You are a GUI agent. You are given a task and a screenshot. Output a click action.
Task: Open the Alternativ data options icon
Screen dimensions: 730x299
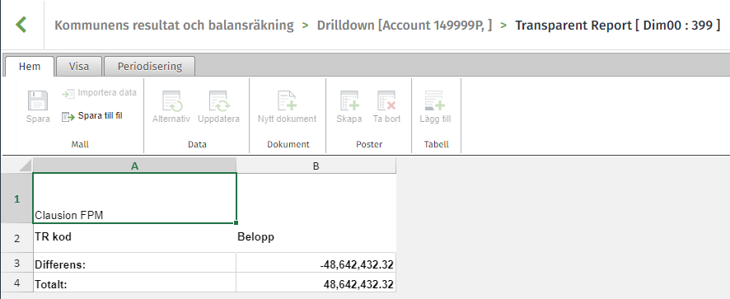tap(171, 100)
